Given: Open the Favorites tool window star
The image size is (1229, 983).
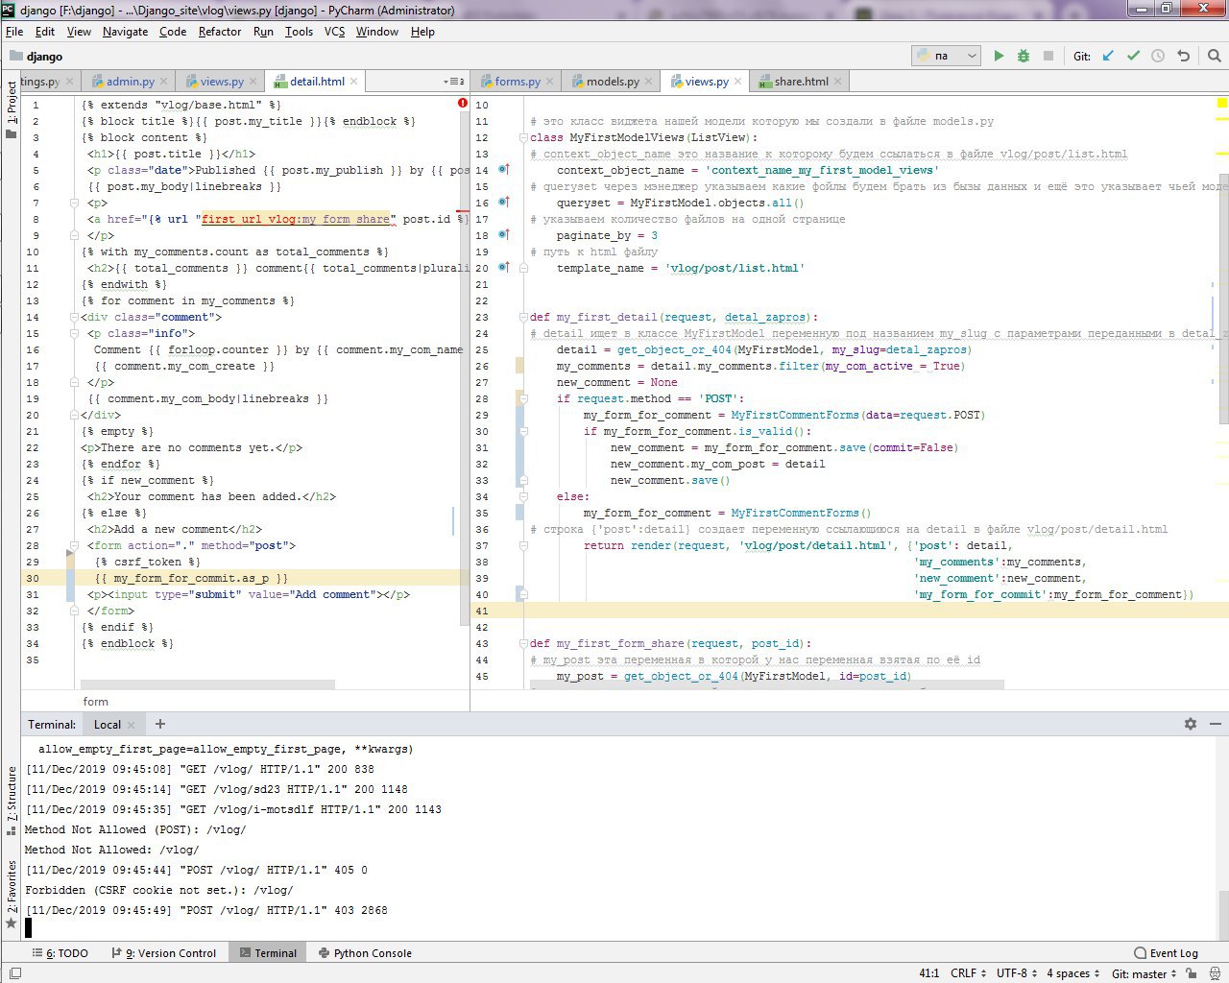Looking at the screenshot, I should tap(12, 923).
